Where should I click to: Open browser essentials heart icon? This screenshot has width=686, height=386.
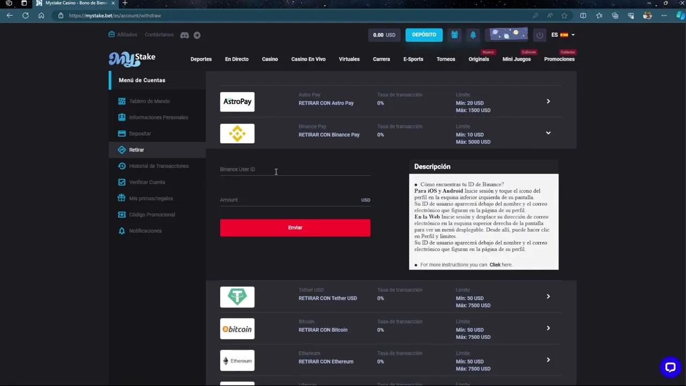tap(631, 16)
